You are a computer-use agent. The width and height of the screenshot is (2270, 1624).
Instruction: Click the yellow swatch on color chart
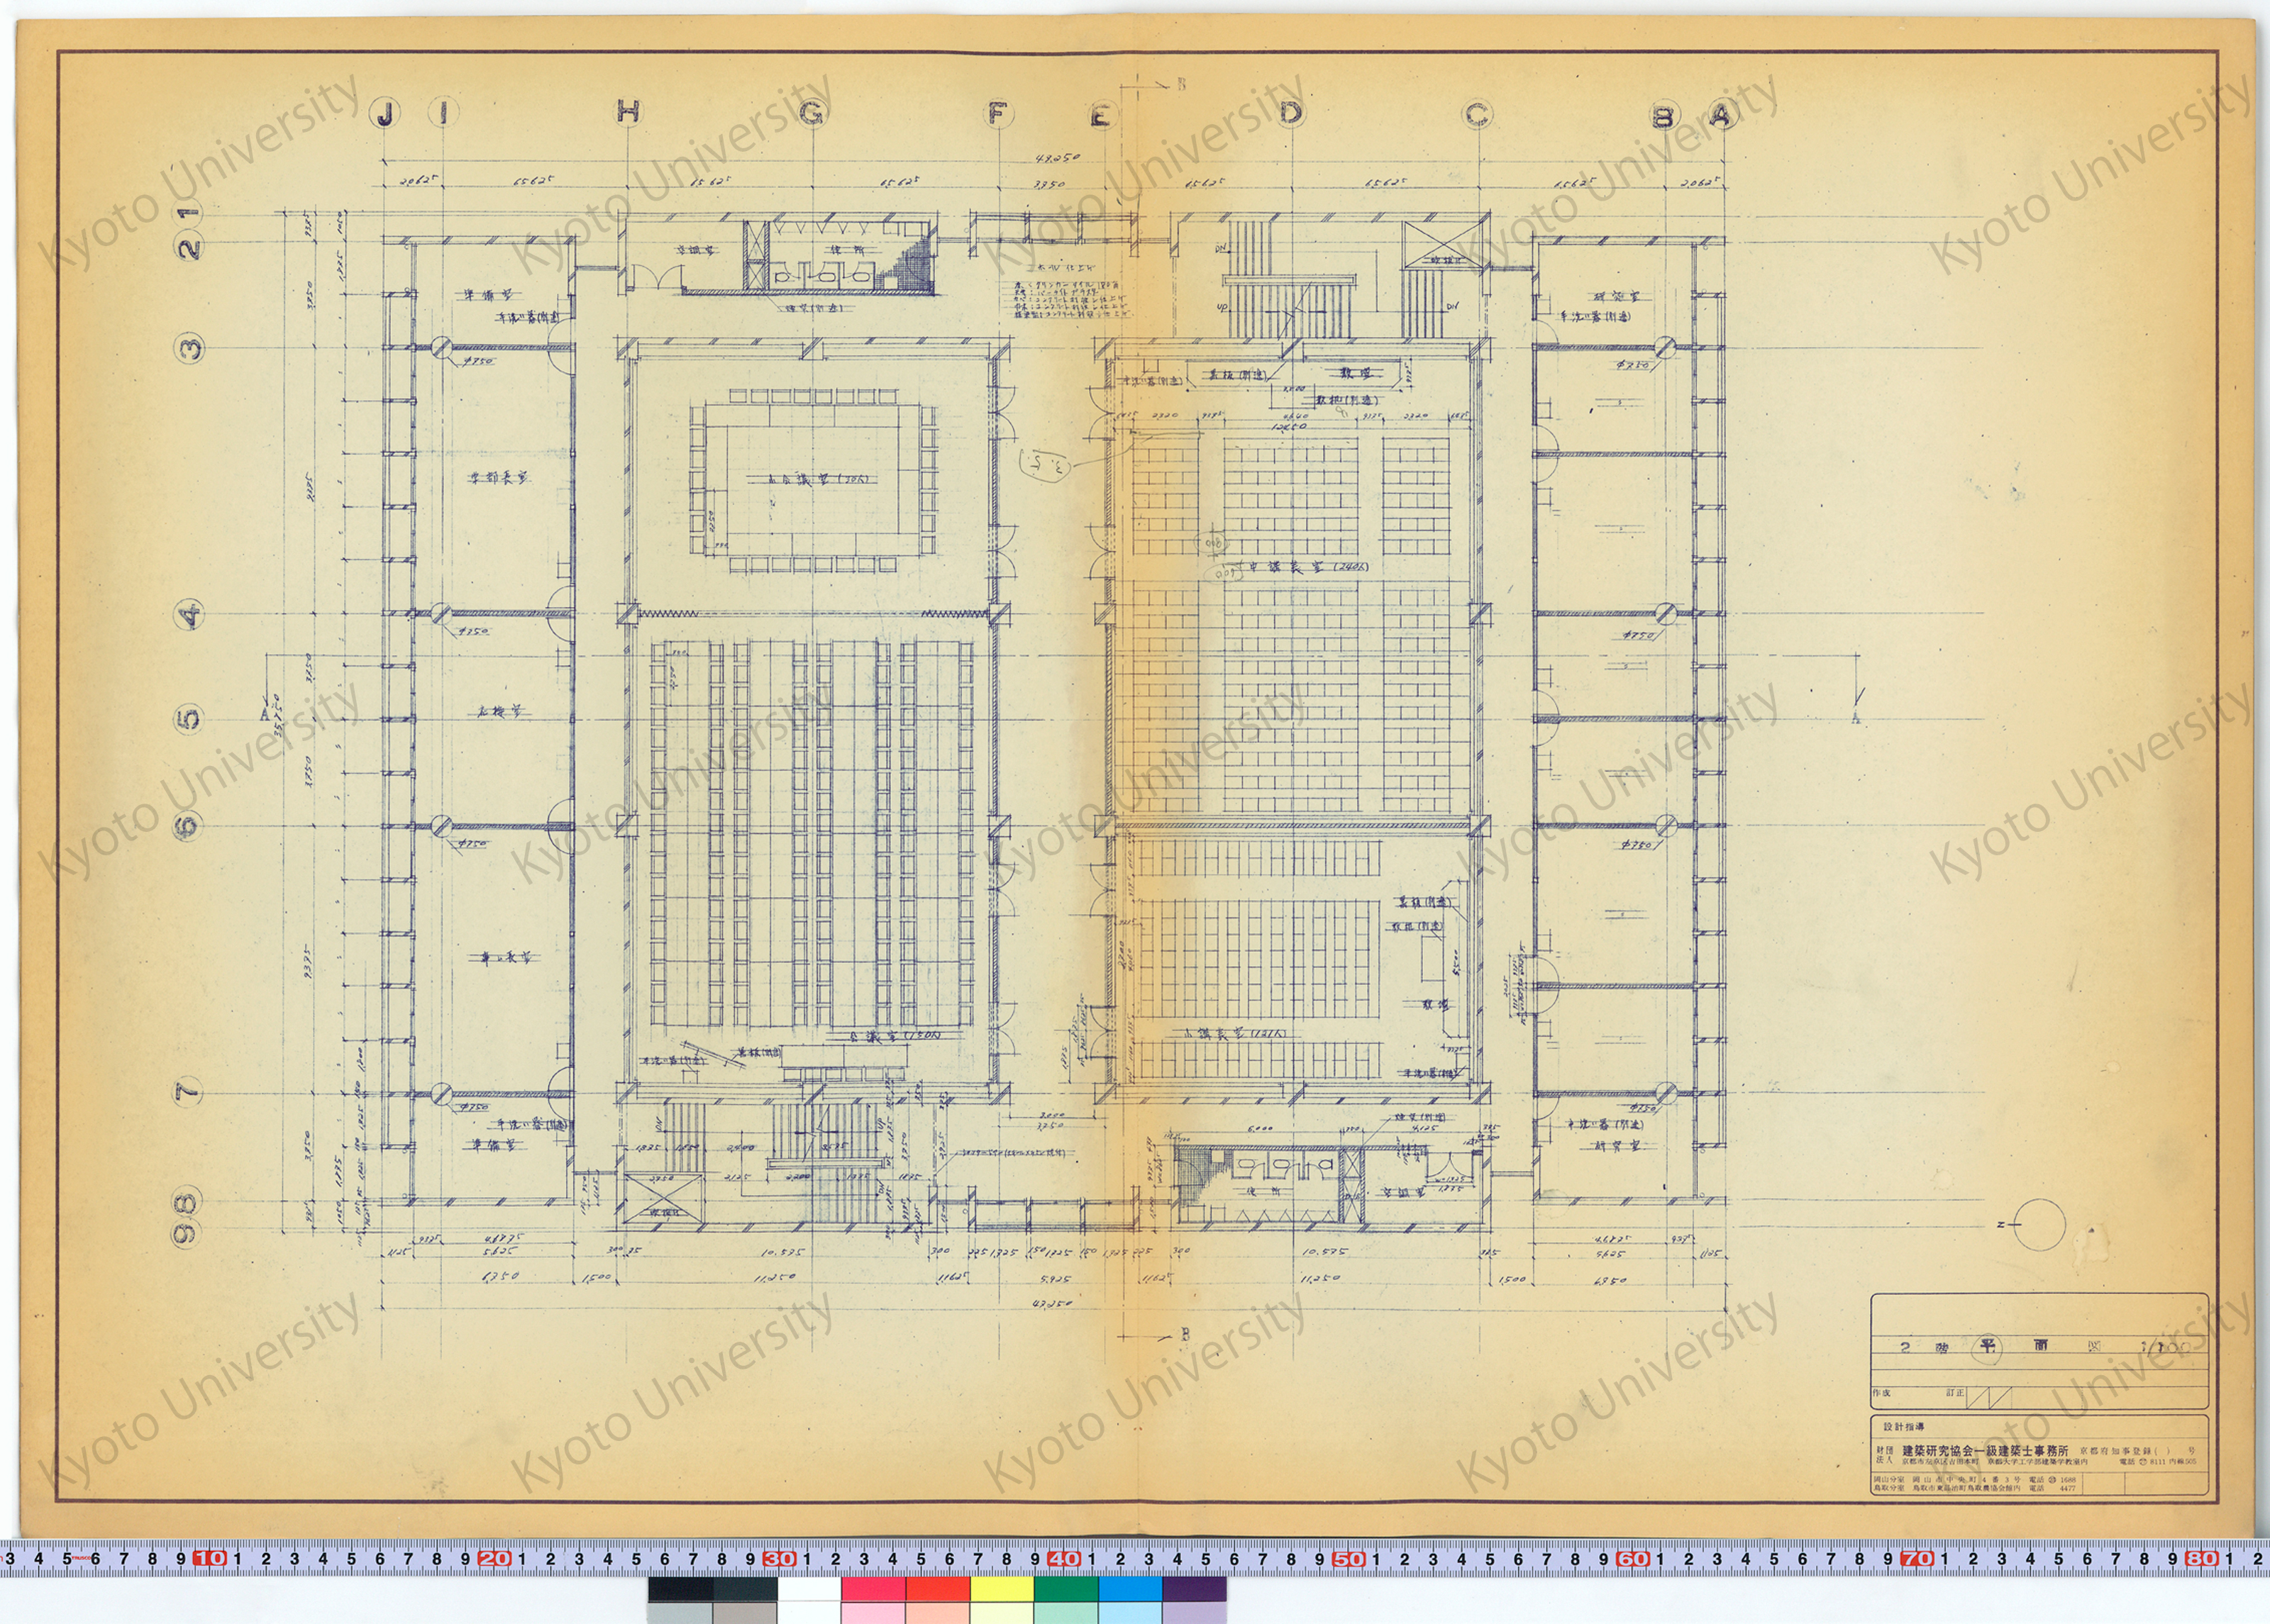[1001, 1588]
